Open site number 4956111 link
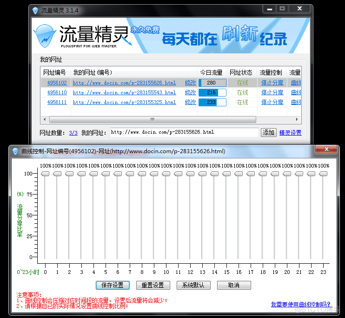 tap(57, 102)
